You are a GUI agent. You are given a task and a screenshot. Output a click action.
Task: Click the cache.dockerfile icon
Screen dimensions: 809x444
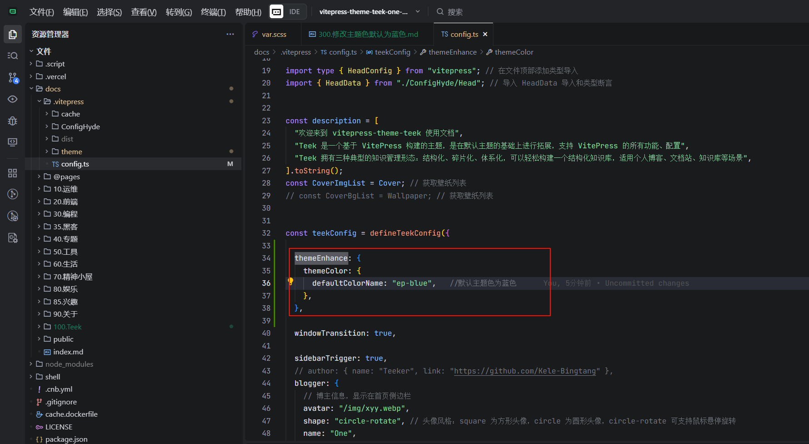(x=39, y=414)
